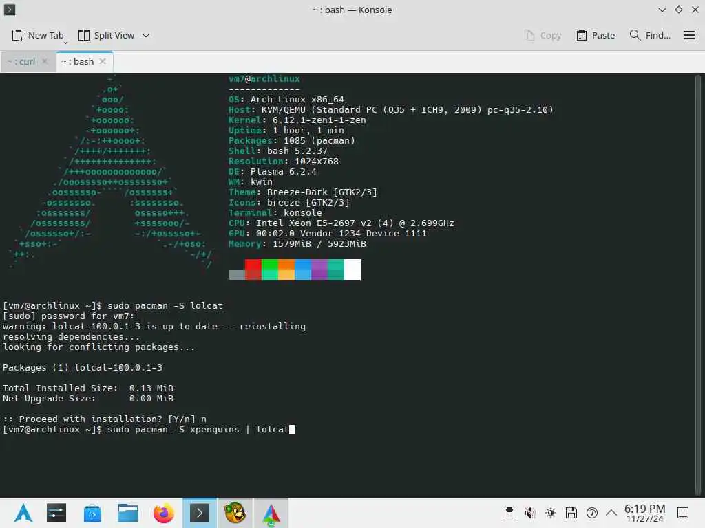The width and height of the screenshot is (705, 528).
Task: Open Dolphin file manager from taskbar
Action: pyautogui.click(x=128, y=513)
